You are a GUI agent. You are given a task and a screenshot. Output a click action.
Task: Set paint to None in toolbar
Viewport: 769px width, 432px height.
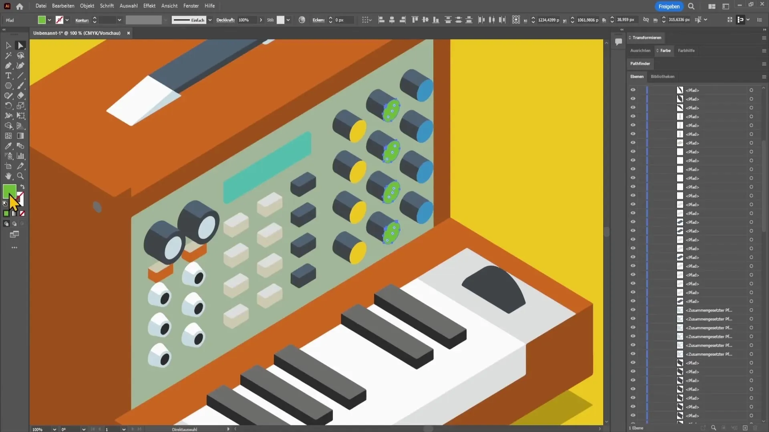[x=22, y=214]
